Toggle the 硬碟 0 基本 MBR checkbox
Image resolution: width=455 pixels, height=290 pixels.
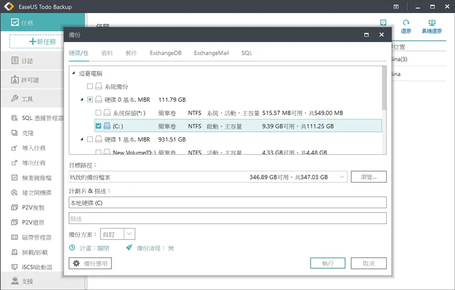tap(90, 100)
